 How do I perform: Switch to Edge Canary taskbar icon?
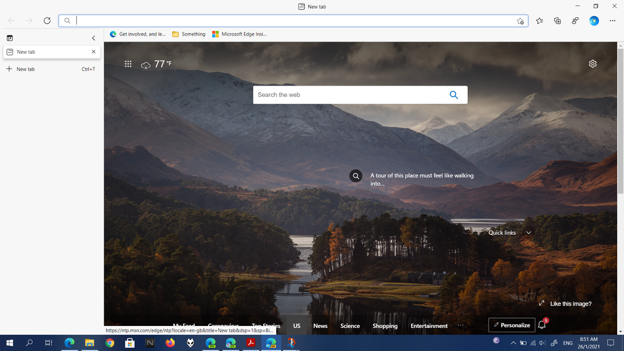pos(271,343)
